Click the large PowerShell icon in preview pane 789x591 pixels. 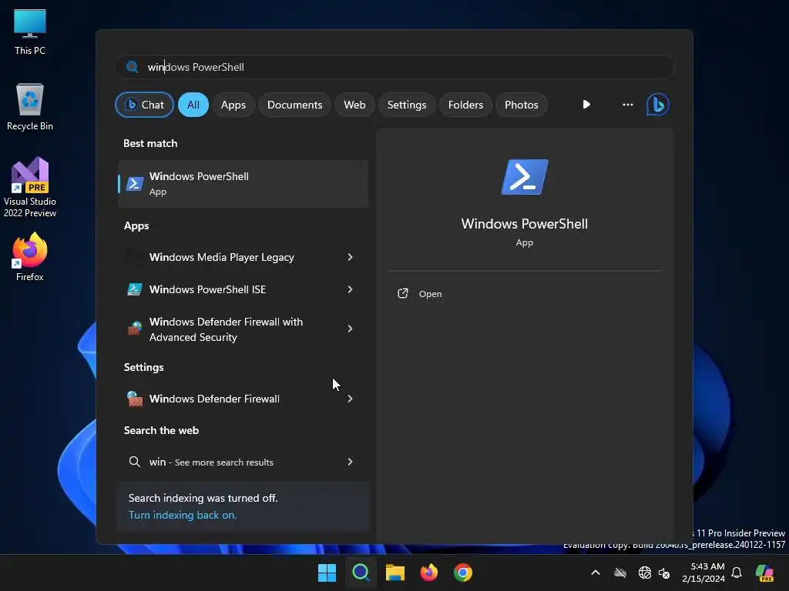(524, 177)
